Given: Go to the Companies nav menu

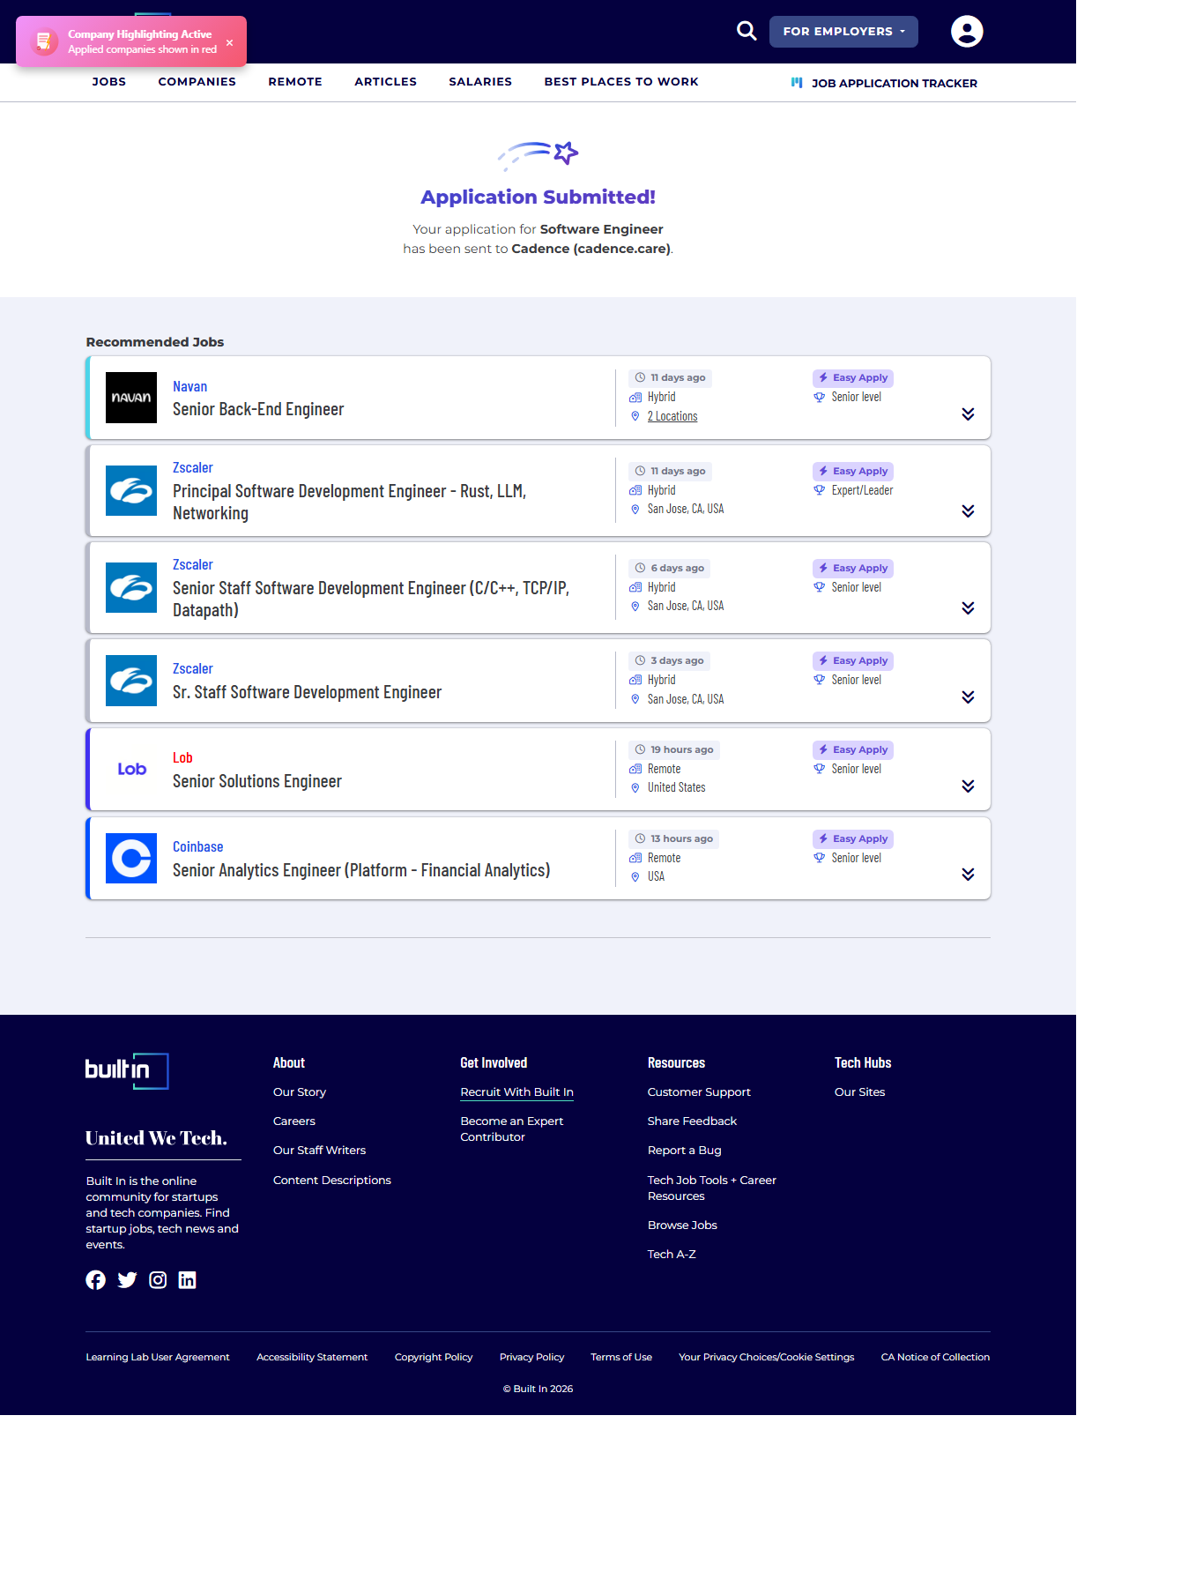Looking at the screenshot, I should pos(197,82).
